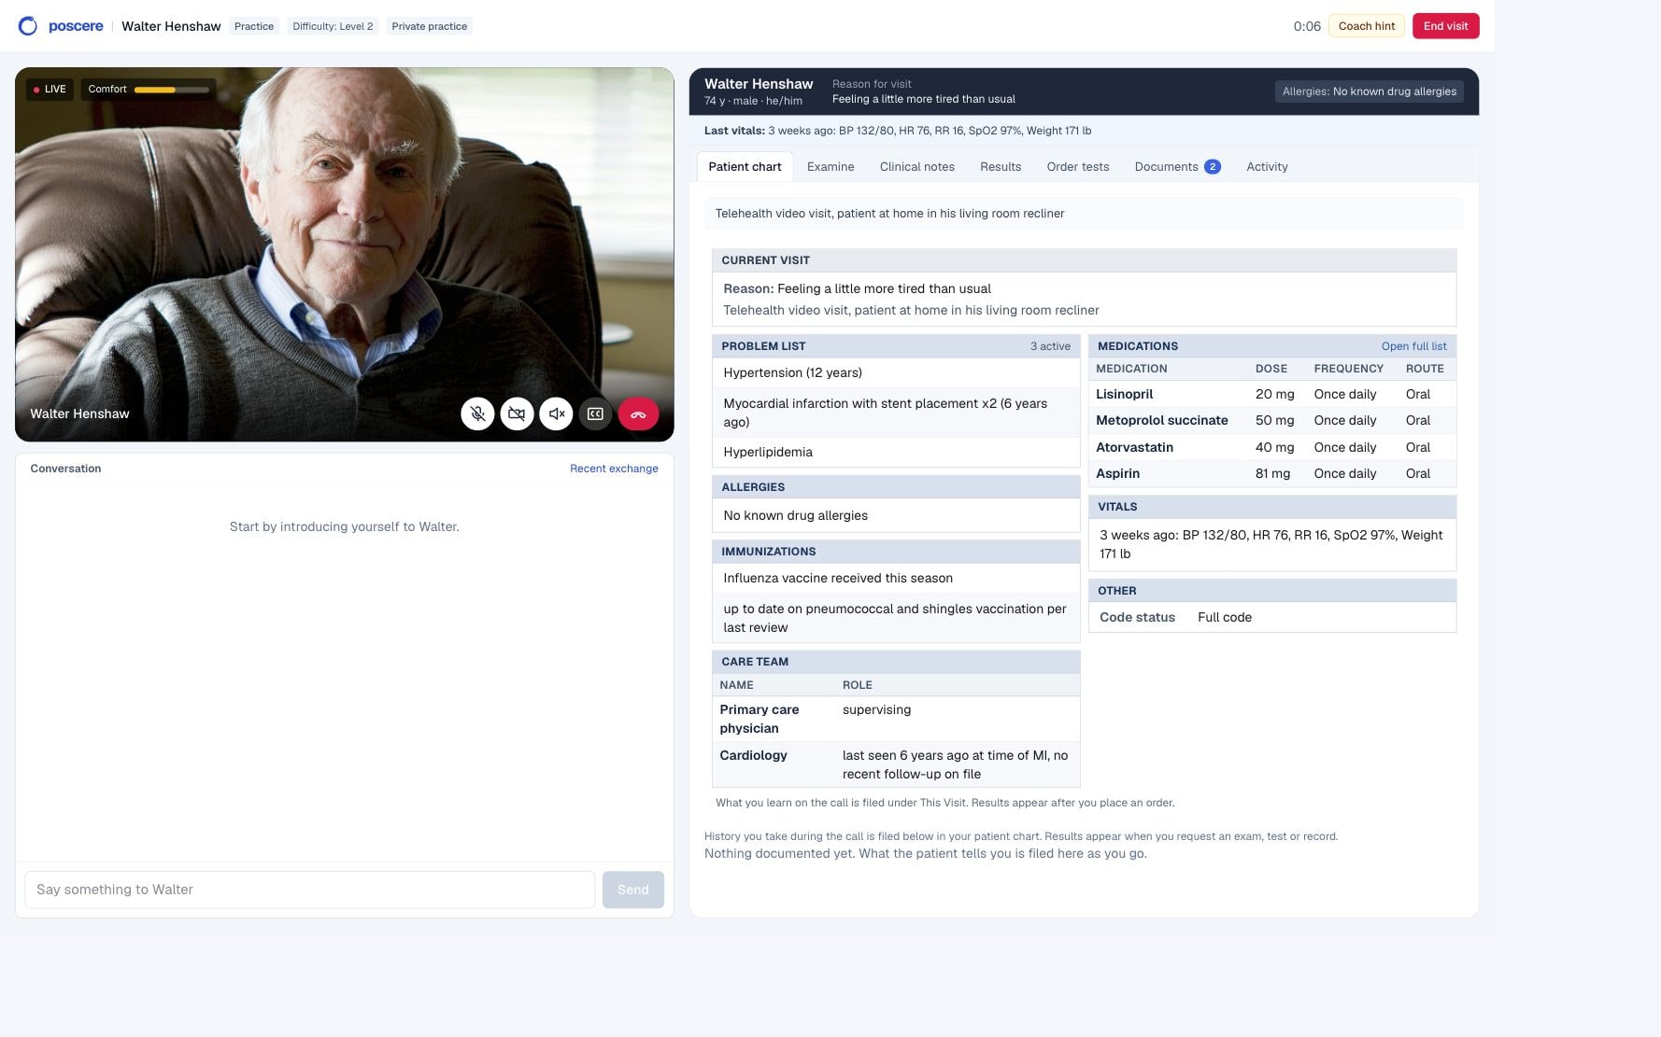Open the full medications list link
Screen dimensions: 1661x1037
[x=1413, y=346]
